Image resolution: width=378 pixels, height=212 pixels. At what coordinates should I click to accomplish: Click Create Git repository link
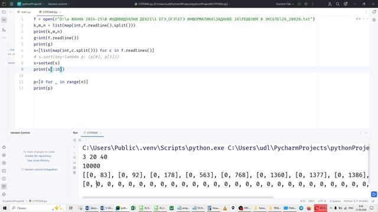pyautogui.click(x=38, y=156)
